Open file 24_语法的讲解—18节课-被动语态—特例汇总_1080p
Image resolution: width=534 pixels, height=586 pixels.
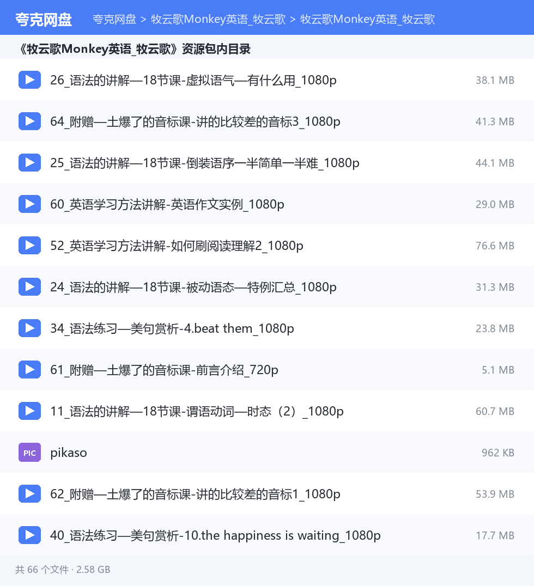[x=193, y=287]
